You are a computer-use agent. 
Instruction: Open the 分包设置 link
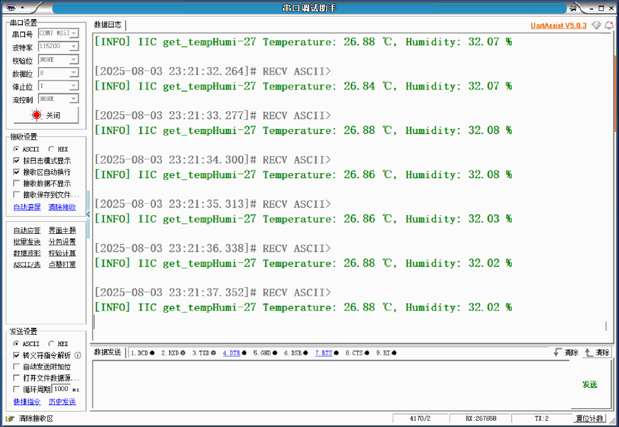click(62, 242)
